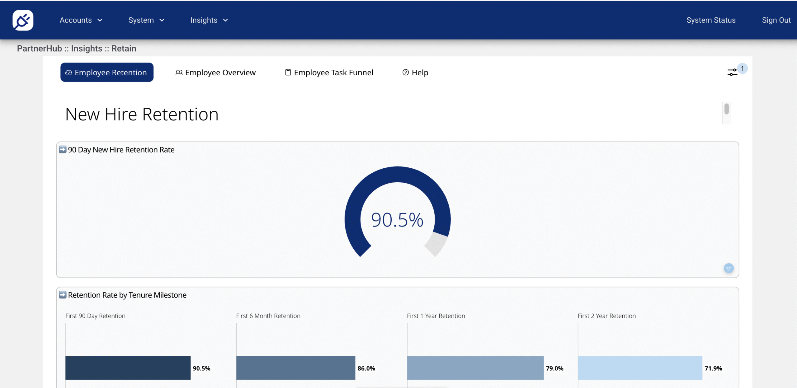Click Sign Out
Viewport: 797px width, 388px height.
[776, 20]
